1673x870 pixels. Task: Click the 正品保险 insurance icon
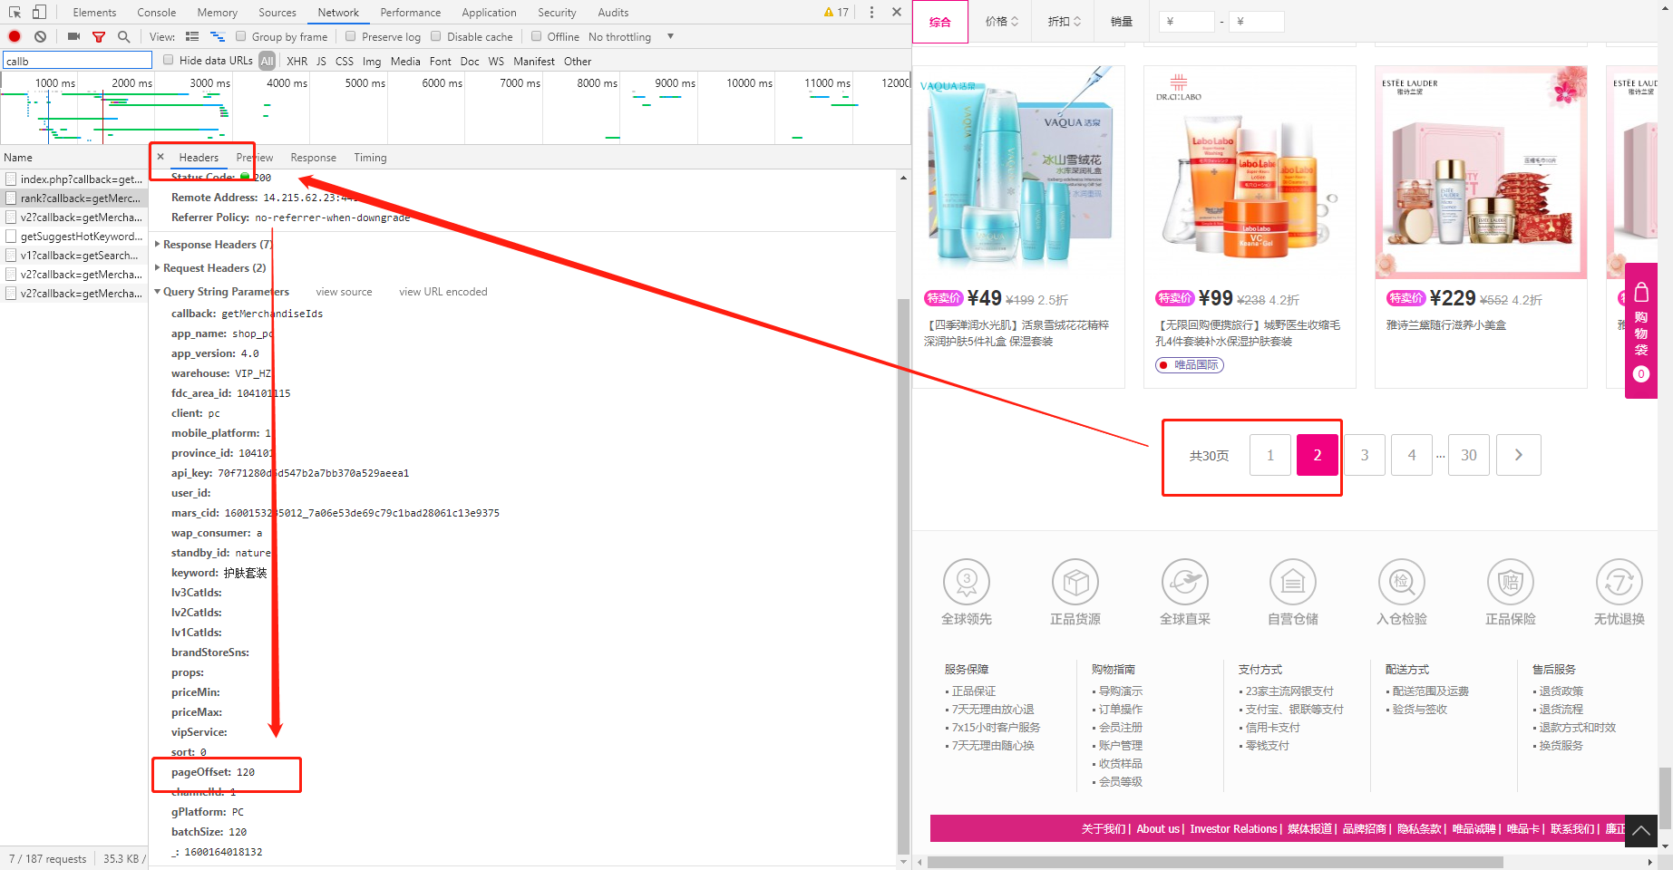coord(1511,582)
